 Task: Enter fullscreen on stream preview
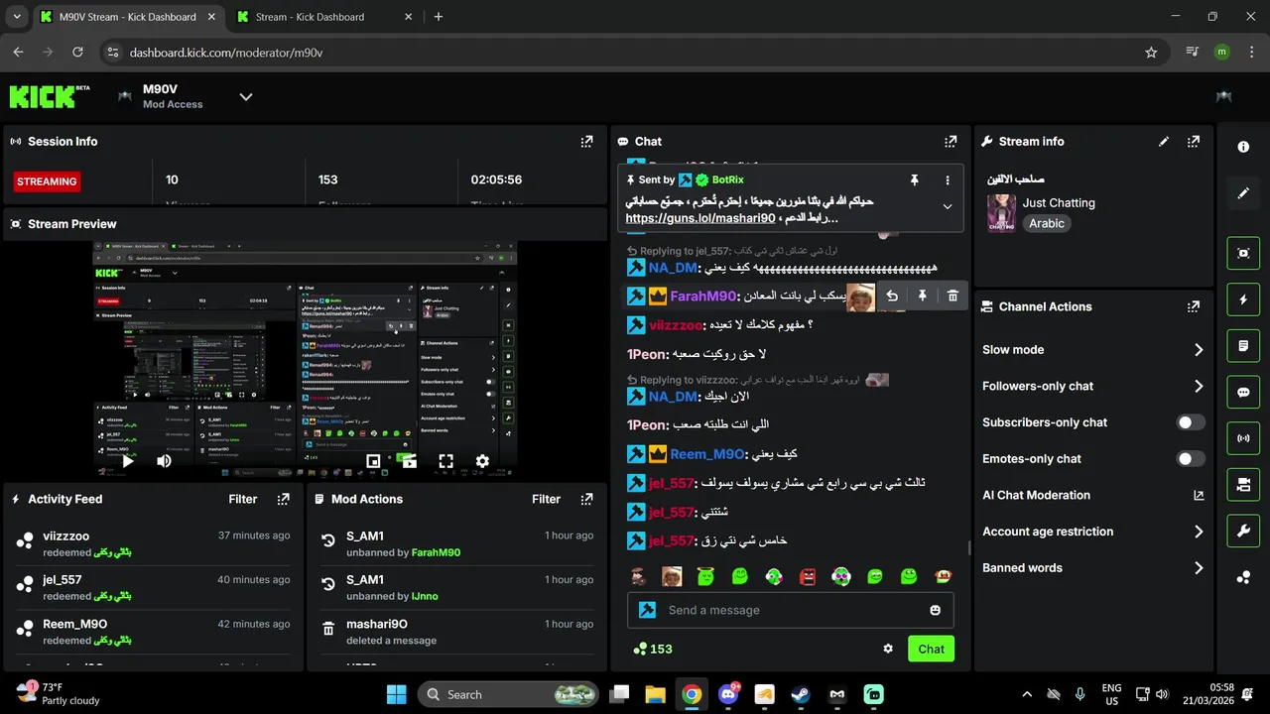point(446,461)
